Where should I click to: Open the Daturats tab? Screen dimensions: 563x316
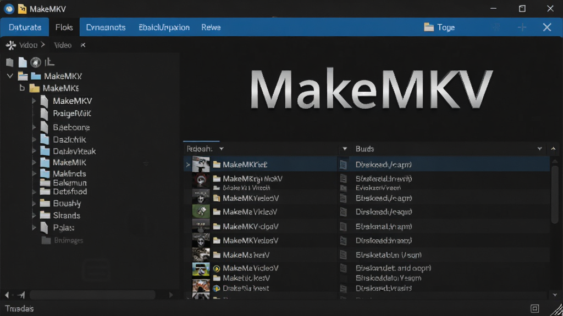[25, 27]
